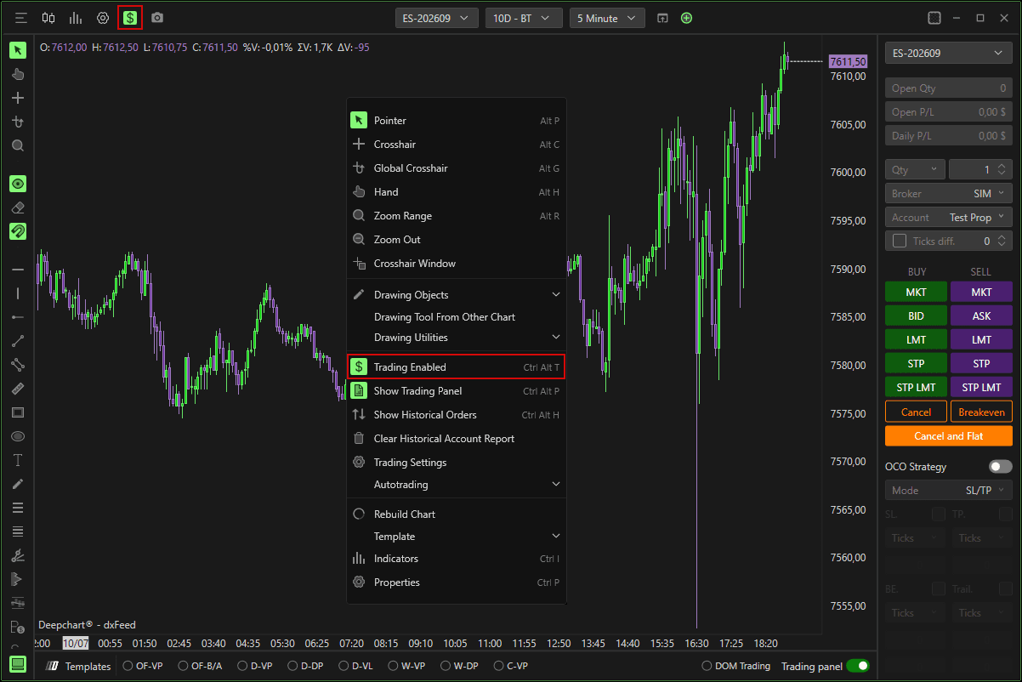The image size is (1022, 682).
Task: Take a chart snapshot with camera icon
Action: (157, 18)
